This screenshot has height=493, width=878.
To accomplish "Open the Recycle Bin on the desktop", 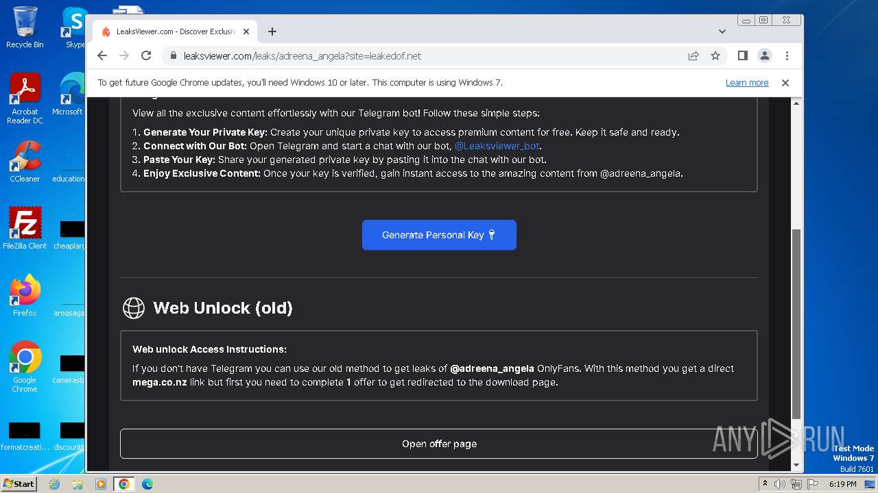I will [x=25, y=27].
